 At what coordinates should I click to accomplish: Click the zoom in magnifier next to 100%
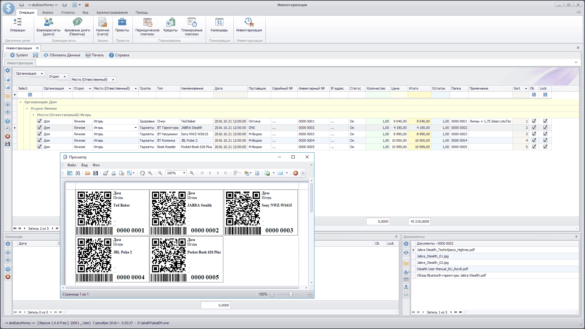tap(192, 173)
